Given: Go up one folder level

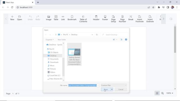Looking at the screenshot, I should (56, 35).
